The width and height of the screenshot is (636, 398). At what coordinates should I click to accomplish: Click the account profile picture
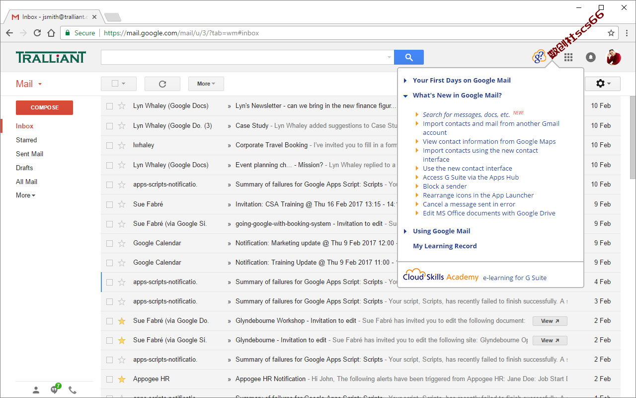click(614, 57)
